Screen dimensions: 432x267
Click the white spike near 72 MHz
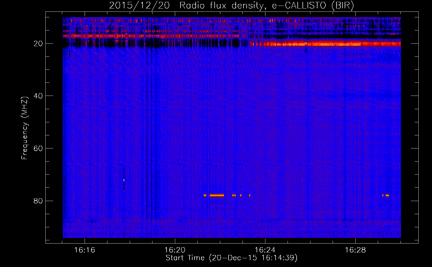[124, 180]
